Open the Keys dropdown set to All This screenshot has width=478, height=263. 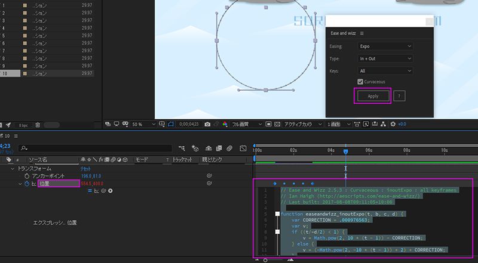385,70
